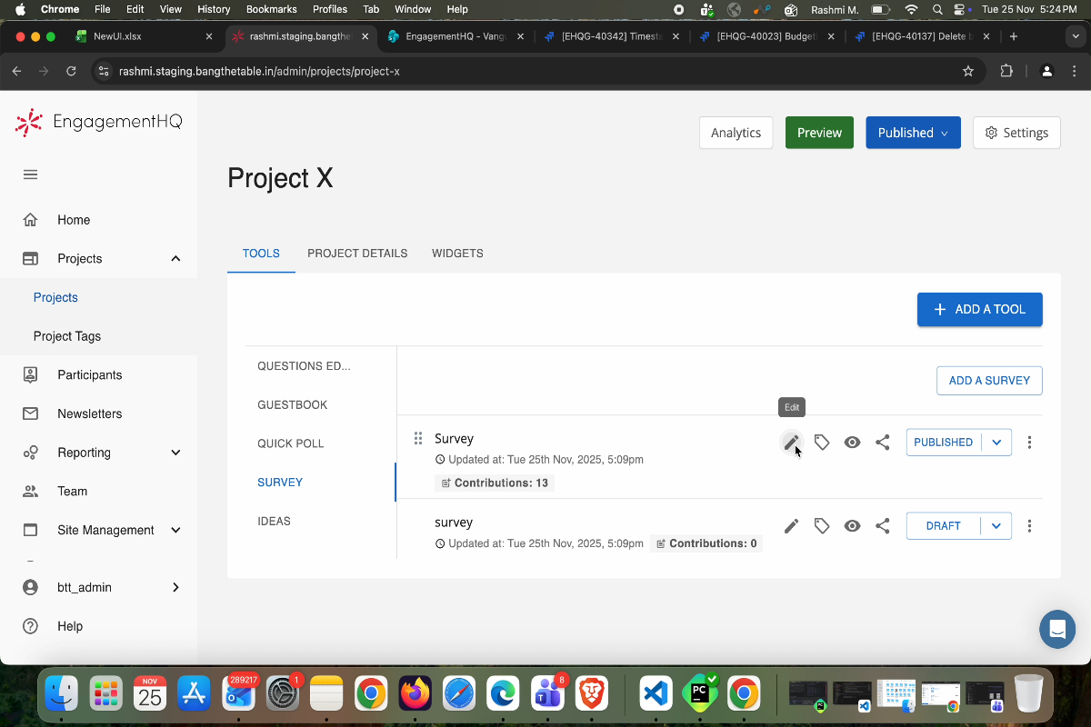Screen dimensions: 1091x727
Task: Click the green Preview button
Action: click(x=819, y=133)
